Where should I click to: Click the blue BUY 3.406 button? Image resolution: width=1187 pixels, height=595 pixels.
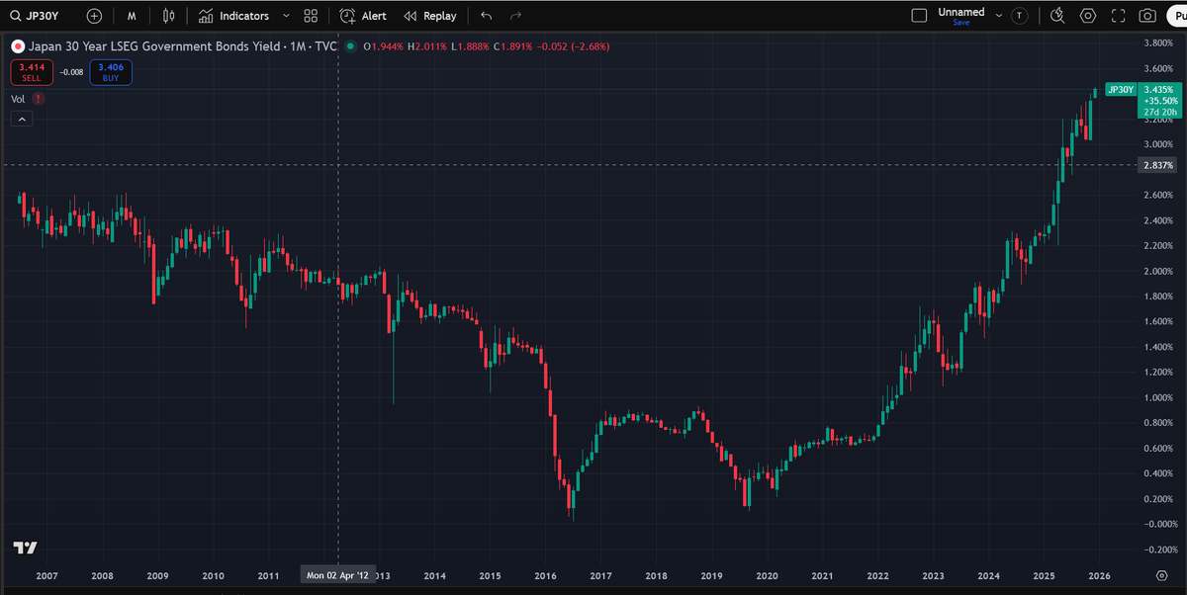click(x=111, y=71)
